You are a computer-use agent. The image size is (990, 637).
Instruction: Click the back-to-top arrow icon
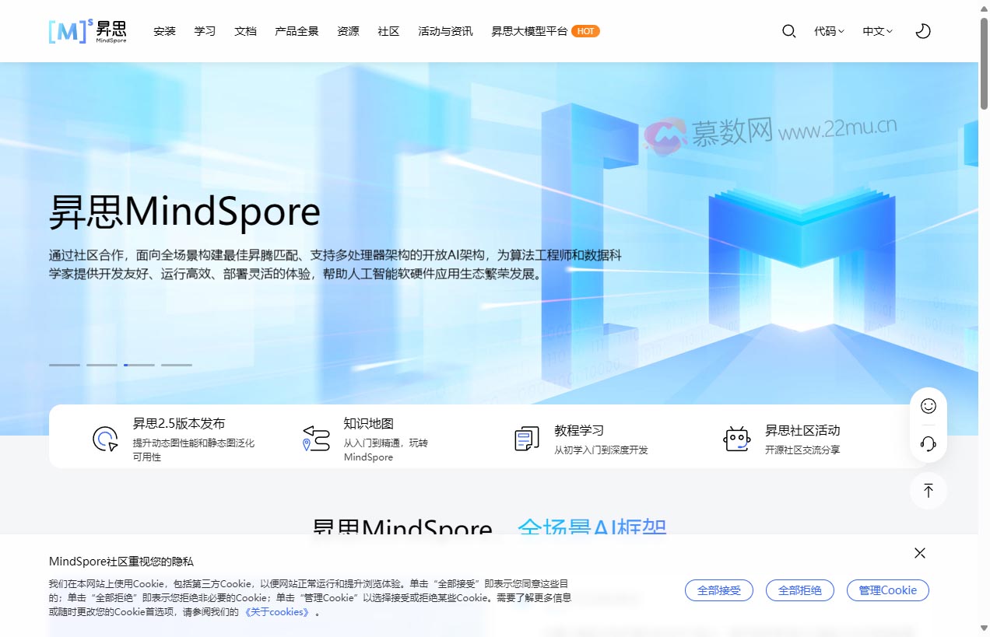point(928,491)
